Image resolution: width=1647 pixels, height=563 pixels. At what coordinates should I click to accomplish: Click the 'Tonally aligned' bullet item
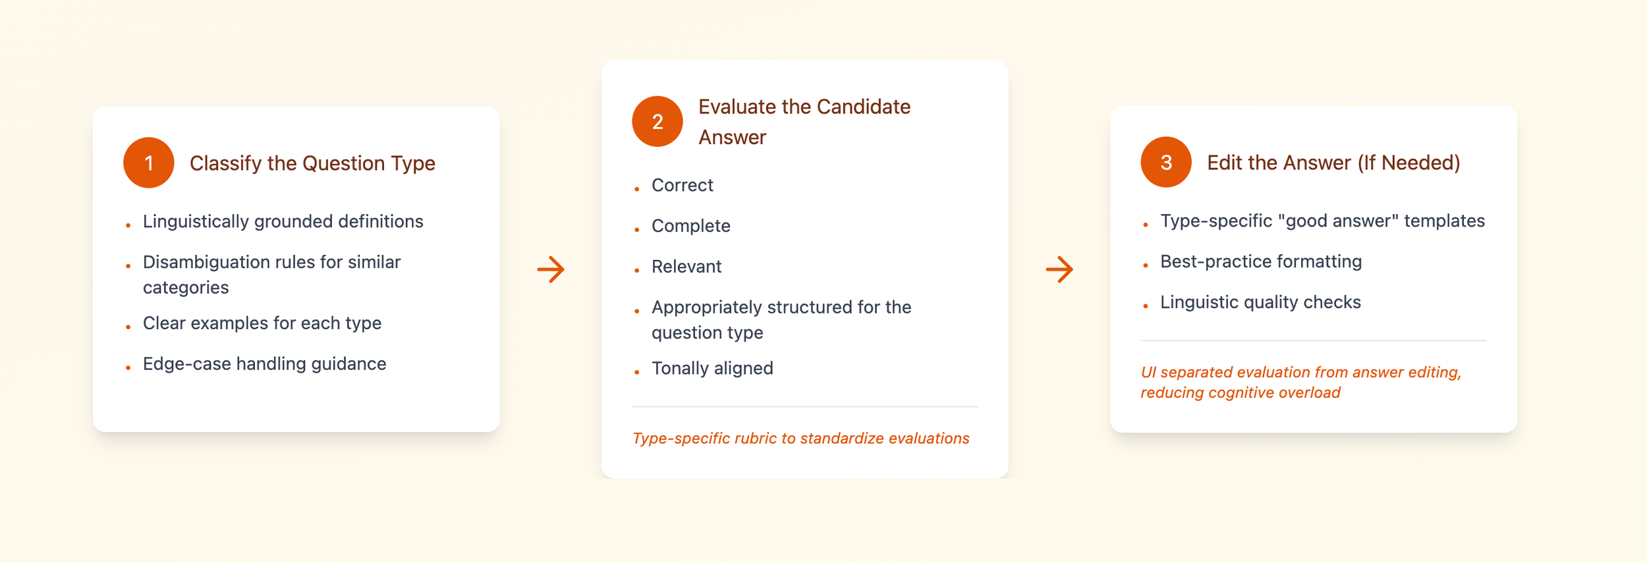point(712,368)
